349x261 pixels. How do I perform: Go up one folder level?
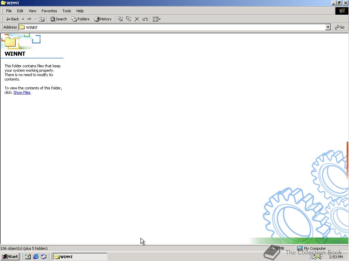[x=42, y=19]
